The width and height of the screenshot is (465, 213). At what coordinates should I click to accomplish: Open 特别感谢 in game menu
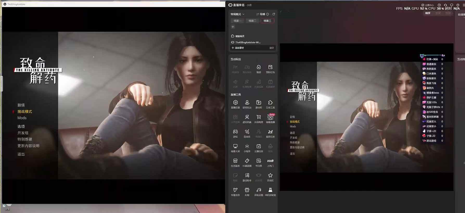click(x=25, y=139)
